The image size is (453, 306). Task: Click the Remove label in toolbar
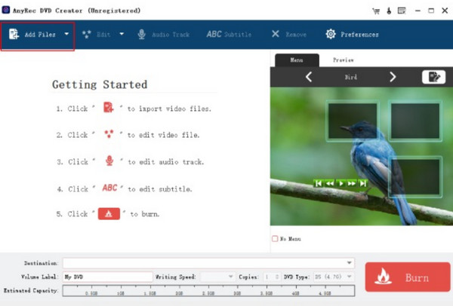click(x=296, y=35)
